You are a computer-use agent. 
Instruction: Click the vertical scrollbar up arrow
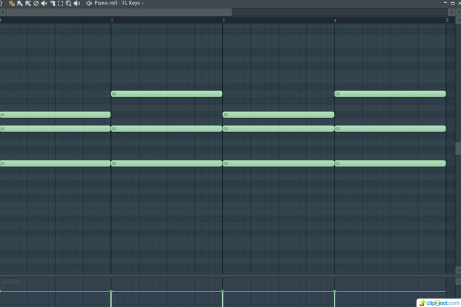(458, 20)
